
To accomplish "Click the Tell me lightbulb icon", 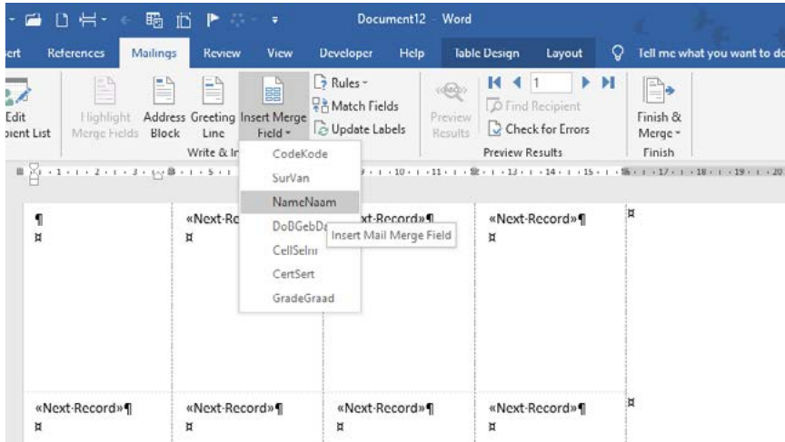I will click(x=618, y=53).
